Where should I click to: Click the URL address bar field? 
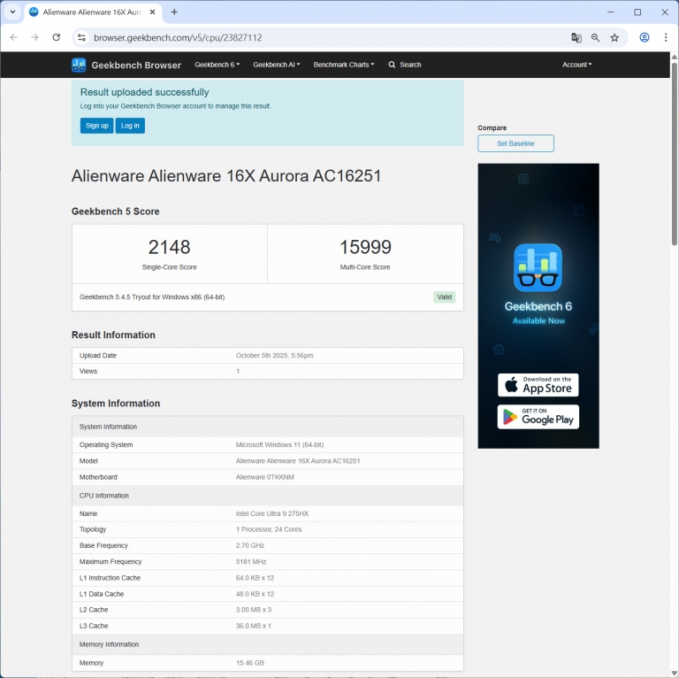[318, 38]
